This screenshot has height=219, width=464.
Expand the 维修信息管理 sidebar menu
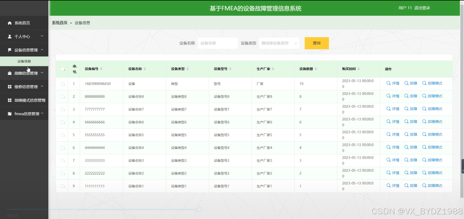tap(42, 86)
